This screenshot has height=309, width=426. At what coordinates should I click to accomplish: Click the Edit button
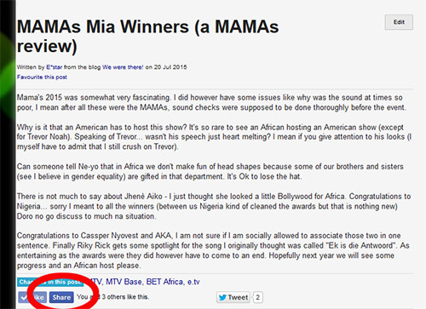pyautogui.click(x=399, y=22)
